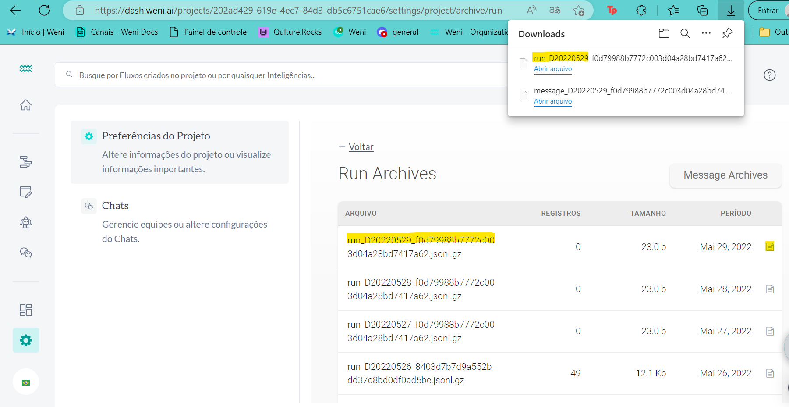Viewport: 789px width, 407px height.
Task: Search downloads with magnifier icon
Action: 685,33
